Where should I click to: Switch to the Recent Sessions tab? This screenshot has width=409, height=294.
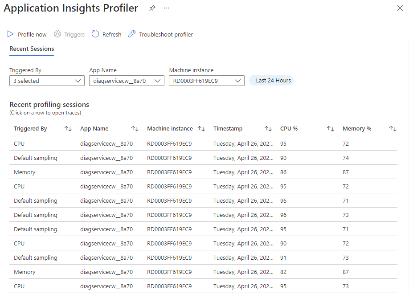(x=32, y=49)
